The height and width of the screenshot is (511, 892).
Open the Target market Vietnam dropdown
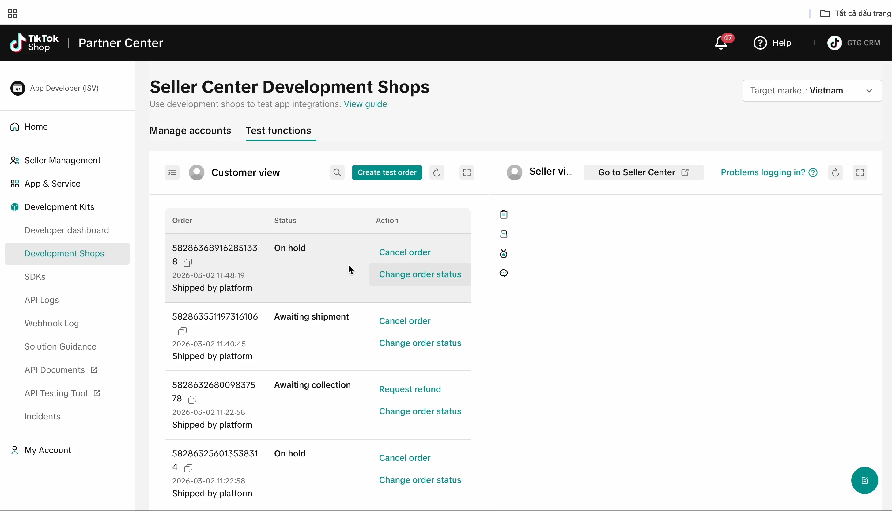[812, 91]
